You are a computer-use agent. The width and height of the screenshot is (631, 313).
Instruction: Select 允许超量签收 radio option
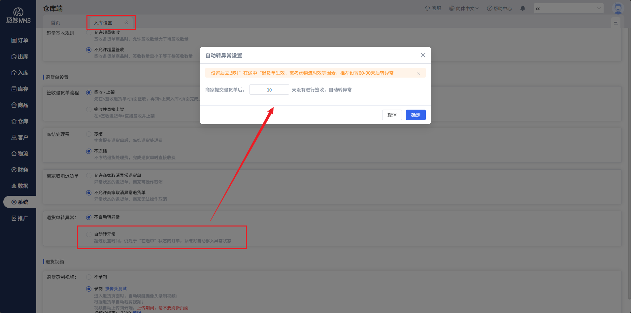[89, 33]
